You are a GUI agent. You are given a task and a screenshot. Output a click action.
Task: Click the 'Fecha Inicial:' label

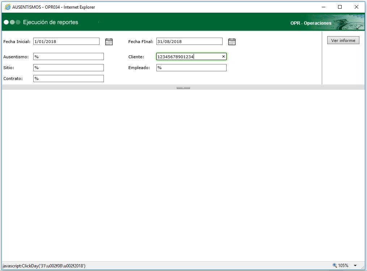pyautogui.click(x=17, y=41)
